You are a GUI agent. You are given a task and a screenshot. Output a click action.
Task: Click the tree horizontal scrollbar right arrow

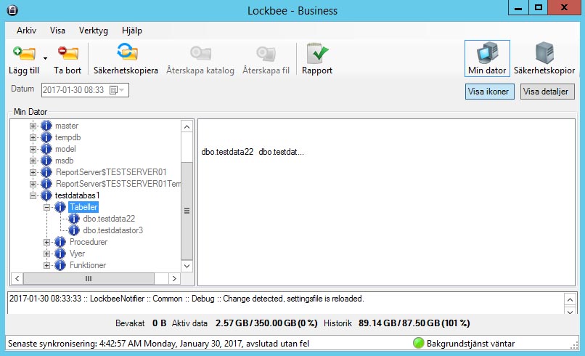point(174,278)
